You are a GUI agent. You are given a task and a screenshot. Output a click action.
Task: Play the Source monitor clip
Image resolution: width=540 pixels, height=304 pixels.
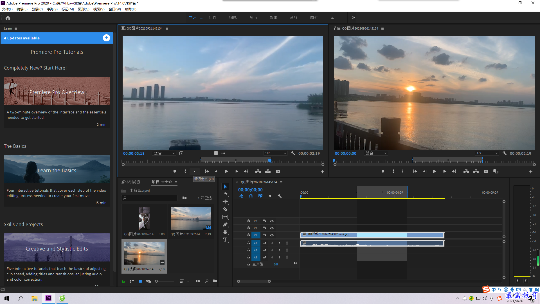[226, 171]
